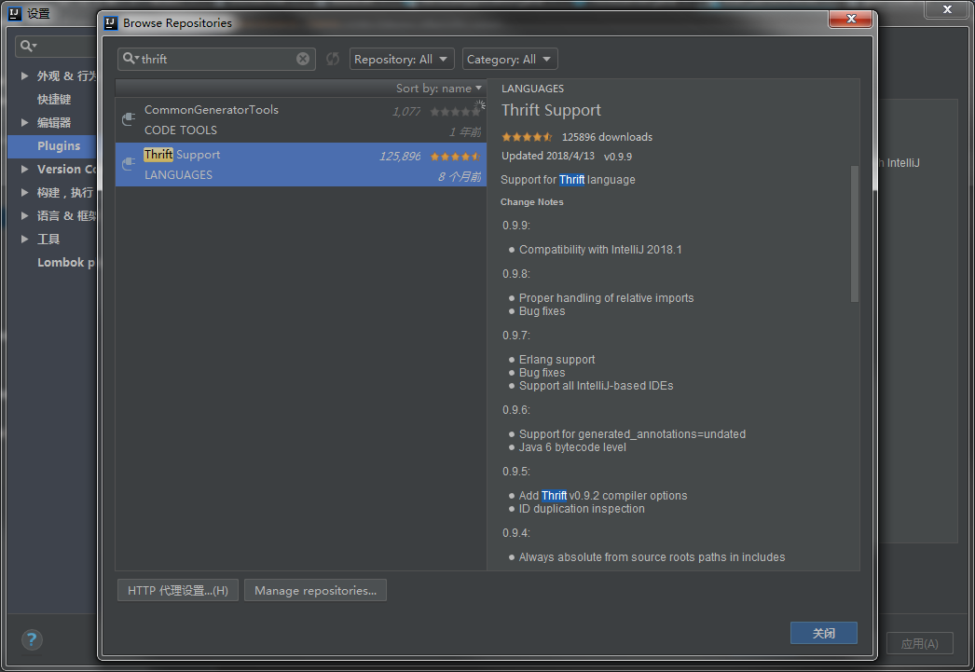Select Plugins in the settings sidebar
Screen dimensions: 975x672
[x=59, y=145]
